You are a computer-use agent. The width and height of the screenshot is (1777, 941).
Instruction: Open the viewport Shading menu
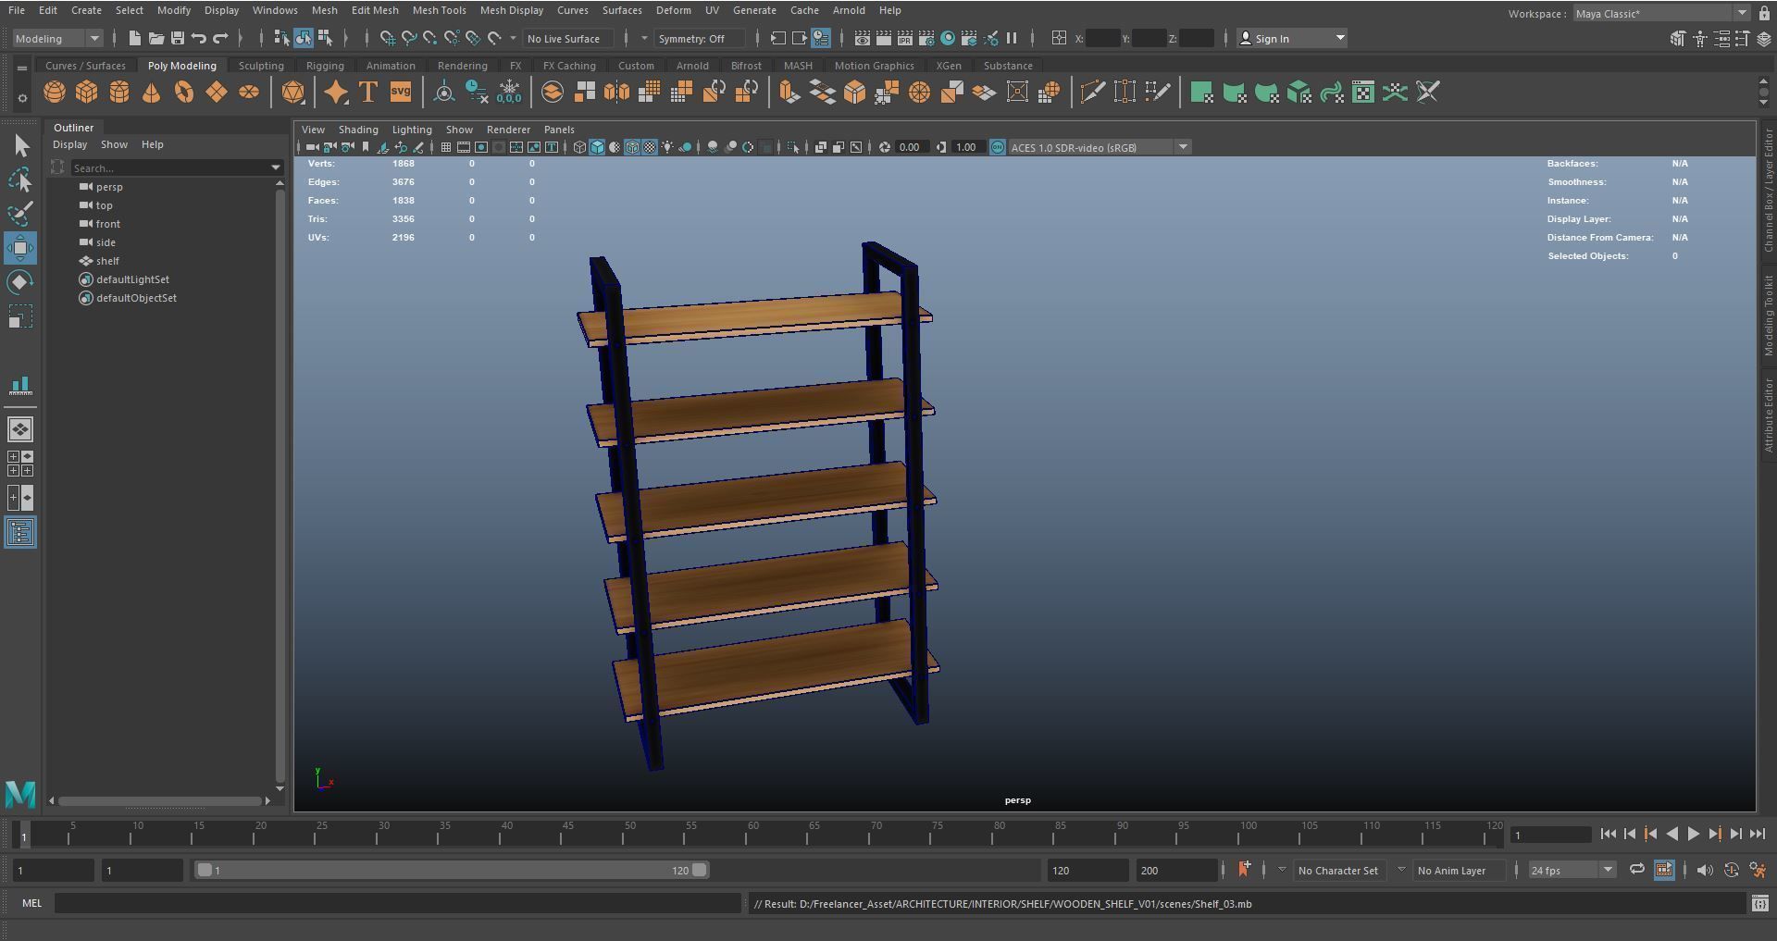click(358, 130)
